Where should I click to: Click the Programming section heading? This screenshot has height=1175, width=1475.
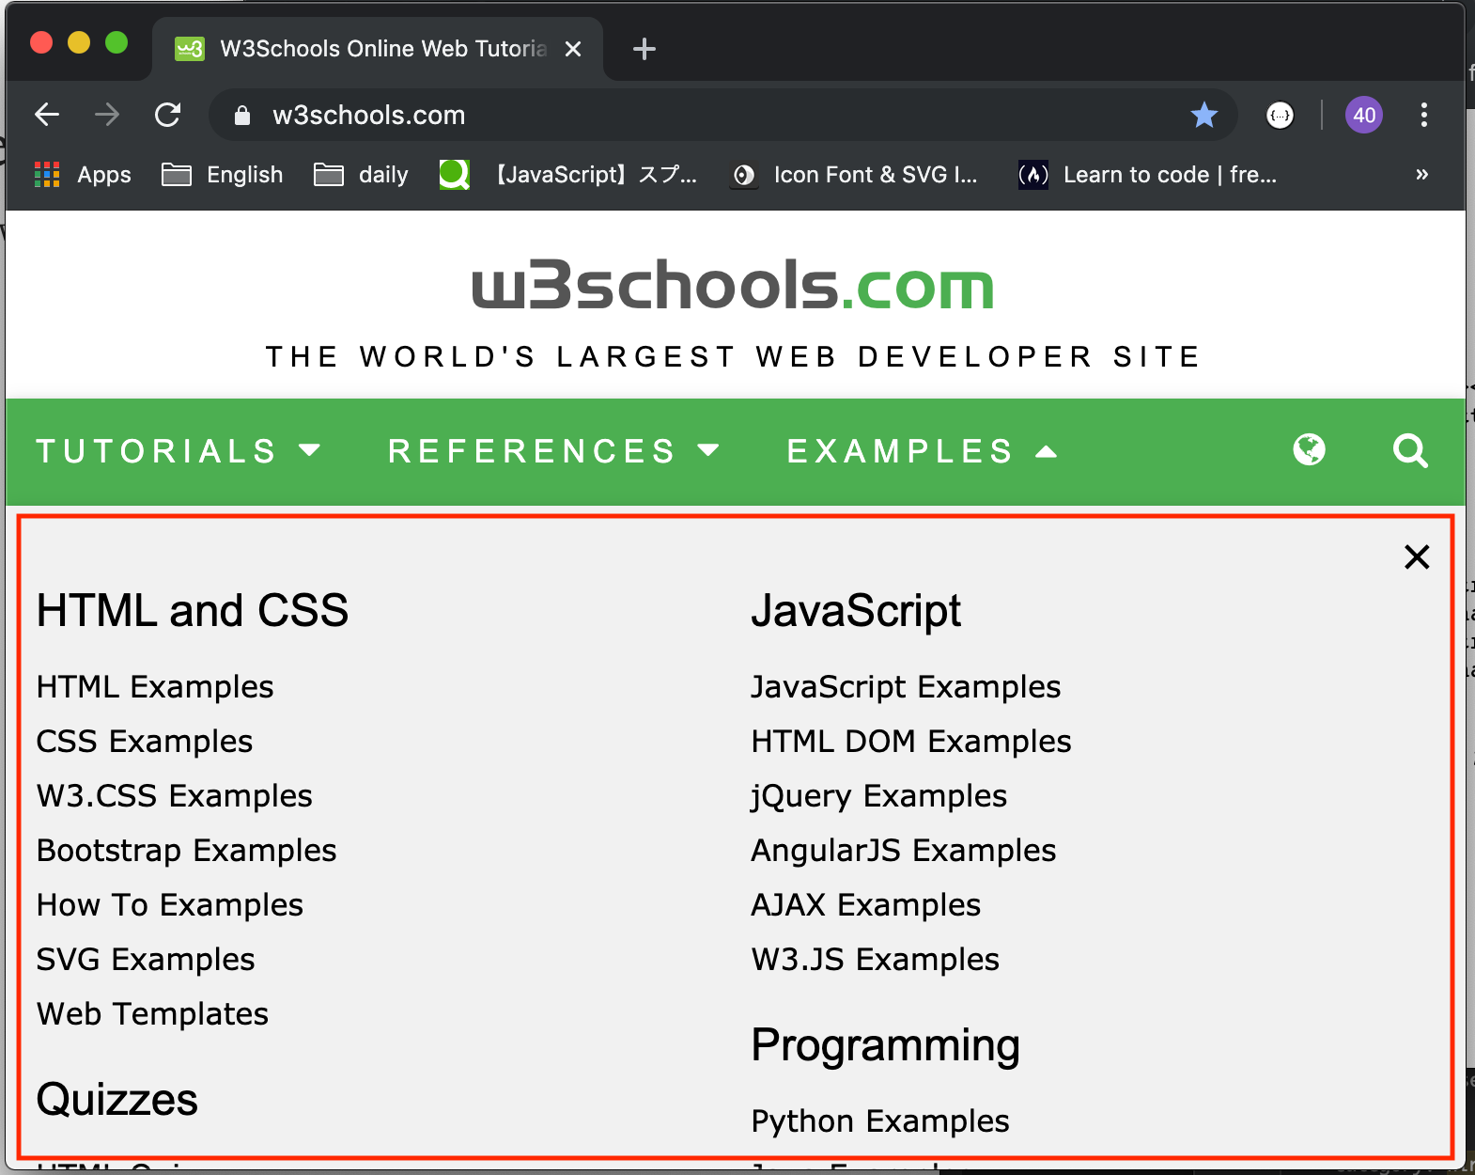[886, 1046]
